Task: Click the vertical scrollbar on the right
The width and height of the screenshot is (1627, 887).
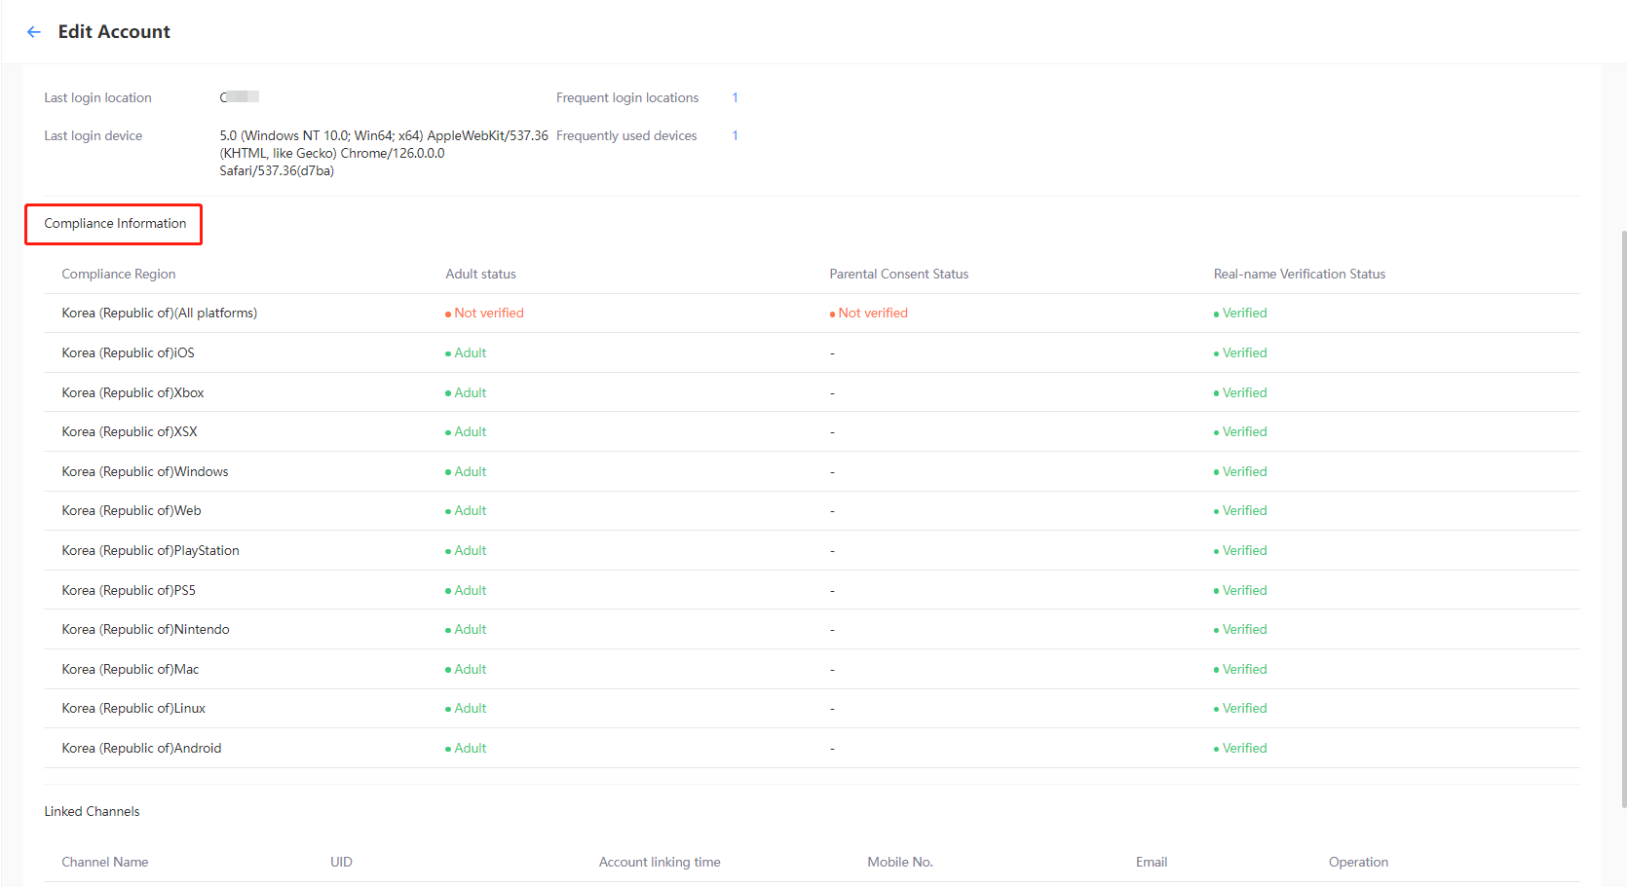Action: 1622,516
